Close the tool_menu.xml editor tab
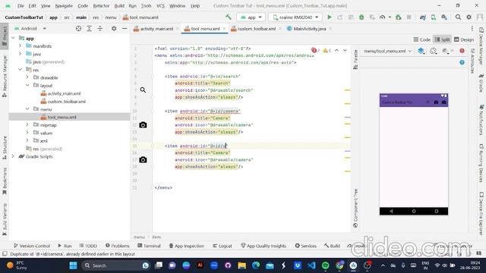The image size is (486, 273). pos(224,29)
